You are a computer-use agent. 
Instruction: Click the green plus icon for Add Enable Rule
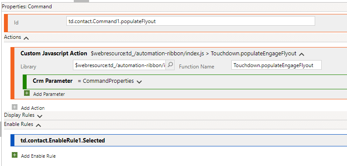tap(14, 155)
